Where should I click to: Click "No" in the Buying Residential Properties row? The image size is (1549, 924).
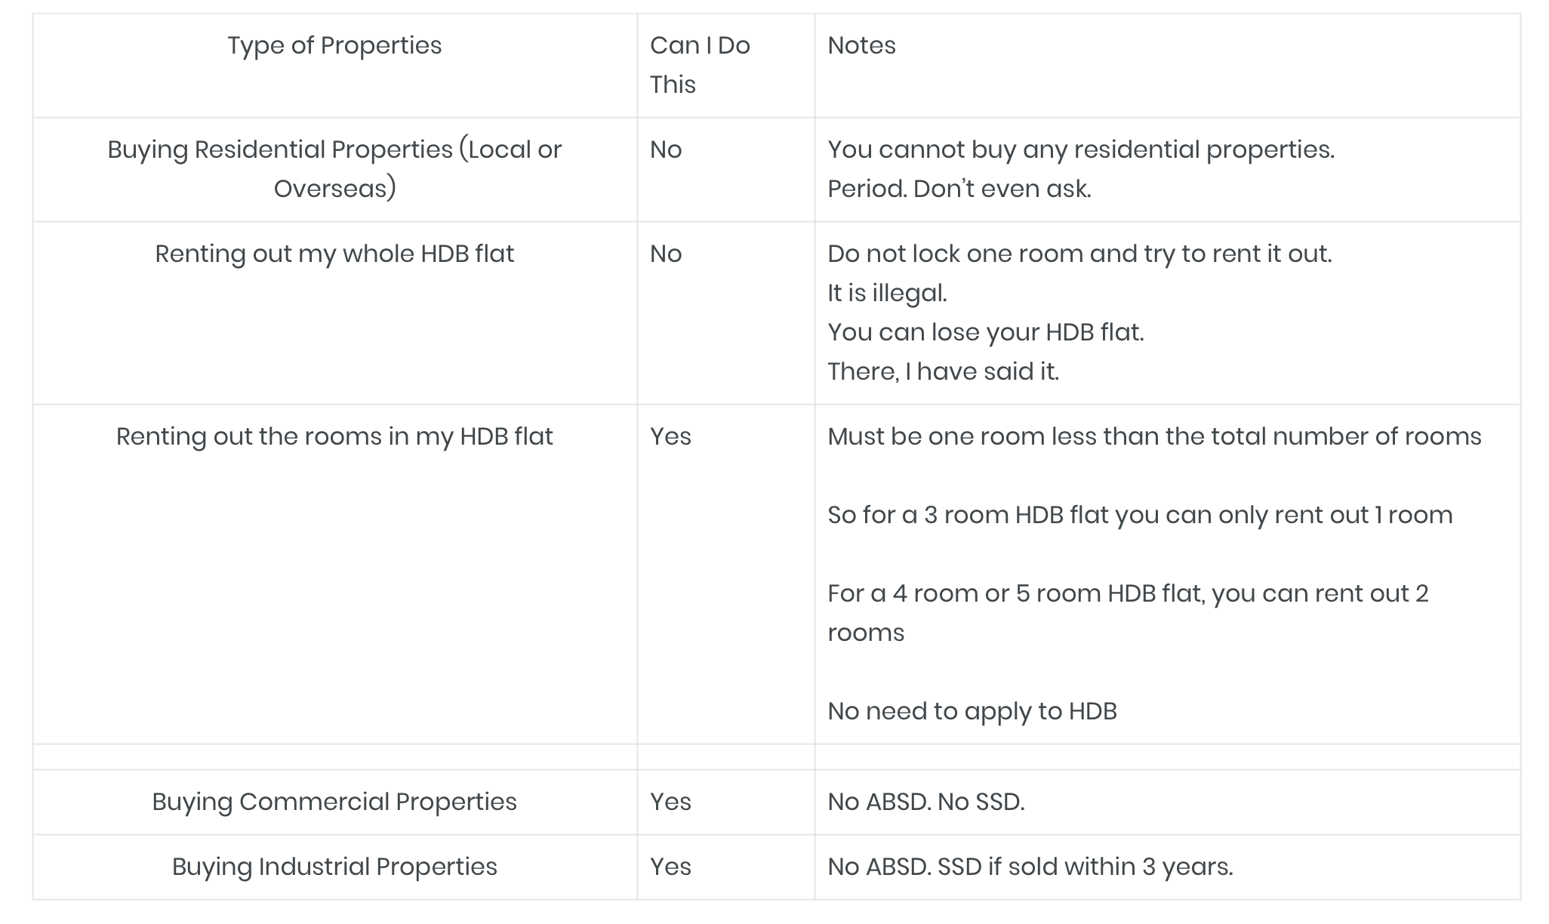pyautogui.click(x=666, y=150)
